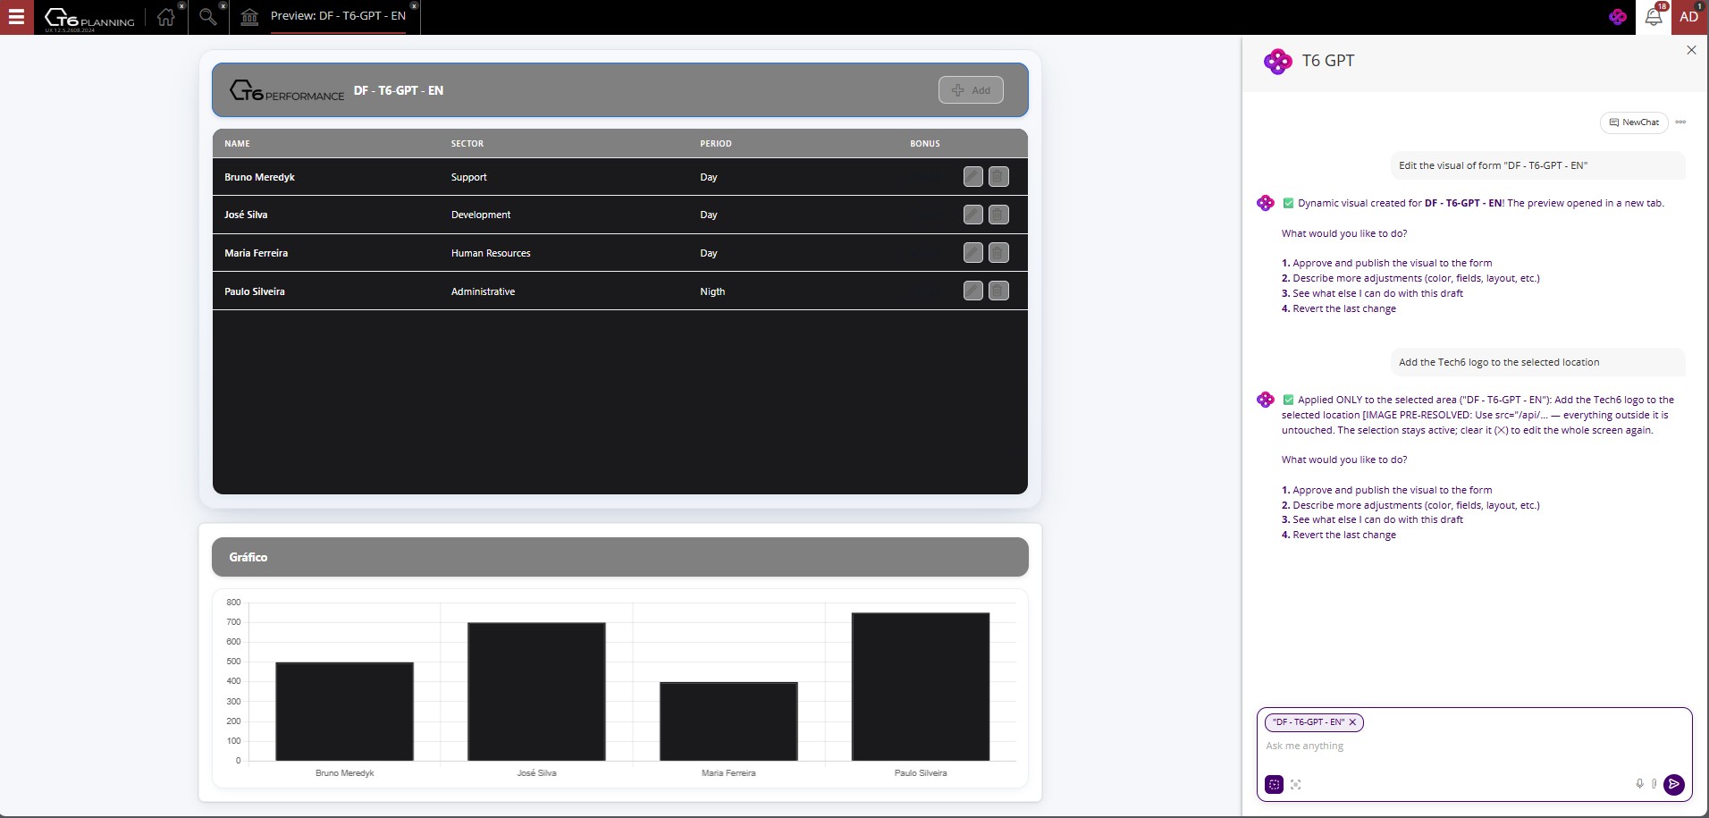Activate the microphone voice input
The width and height of the screenshot is (1709, 818).
1639,784
